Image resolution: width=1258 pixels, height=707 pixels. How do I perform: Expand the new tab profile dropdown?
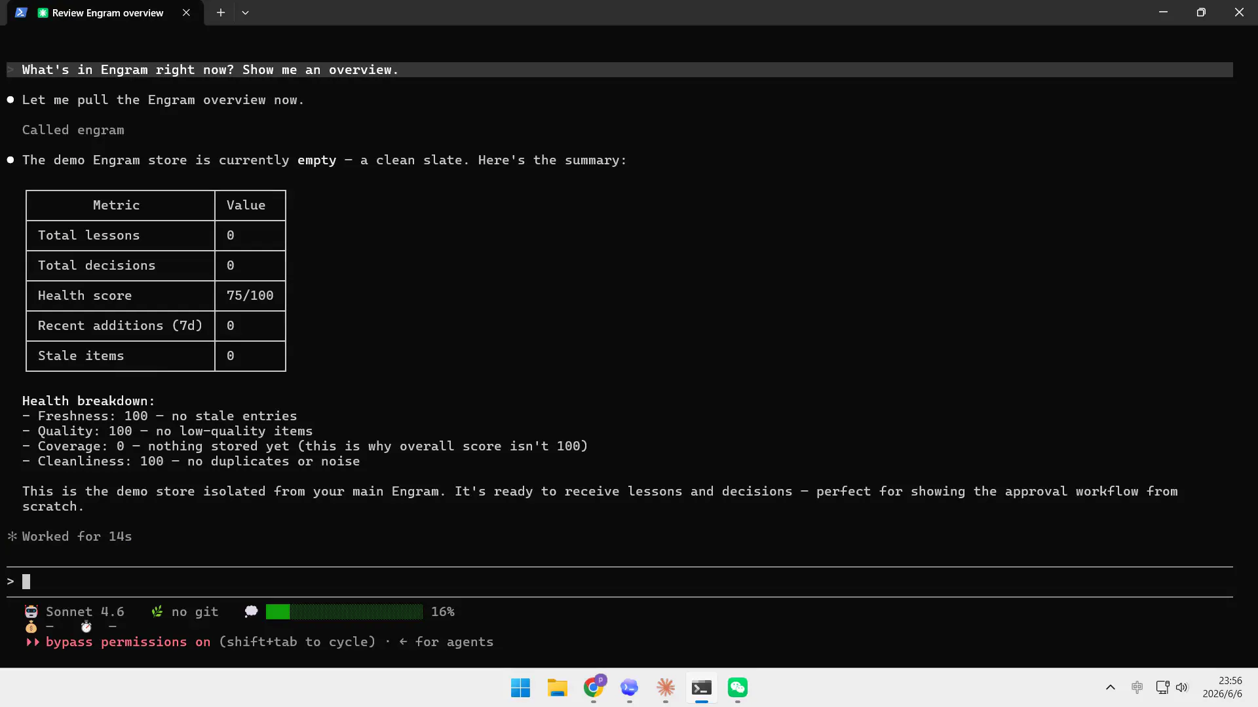tap(245, 13)
